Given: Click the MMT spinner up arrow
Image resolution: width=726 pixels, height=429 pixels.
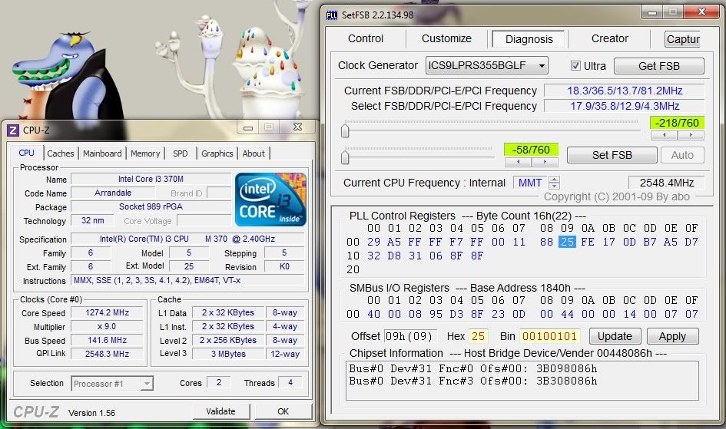Looking at the screenshot, I should 555,180.
